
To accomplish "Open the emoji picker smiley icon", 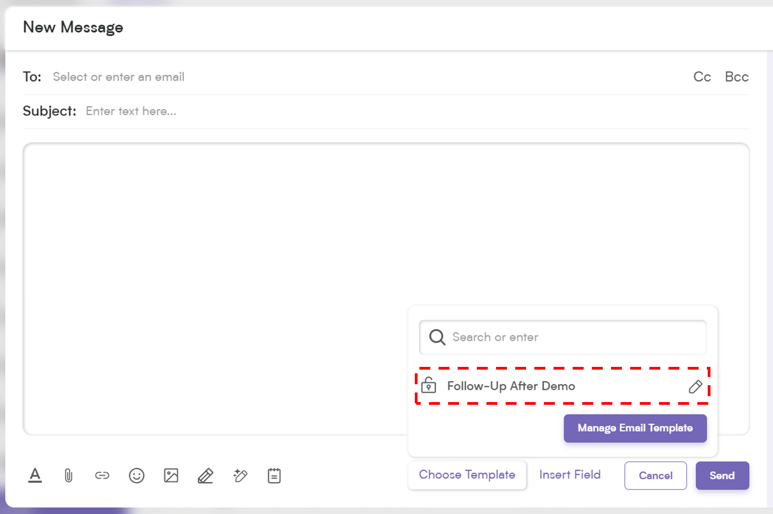I will (x=136, y=476).
